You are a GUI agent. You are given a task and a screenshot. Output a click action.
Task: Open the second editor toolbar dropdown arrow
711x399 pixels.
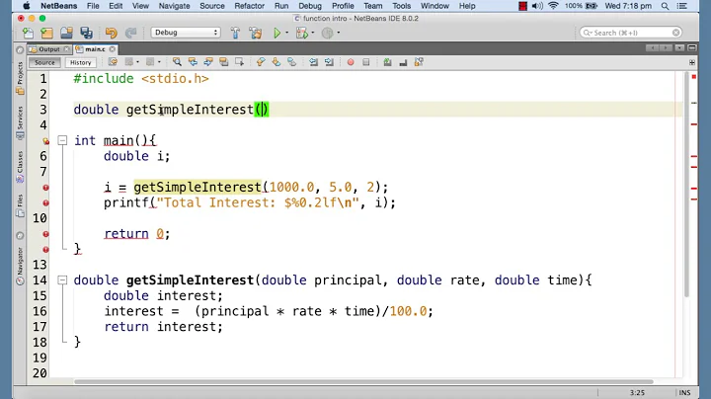click(x=159, y=62)
